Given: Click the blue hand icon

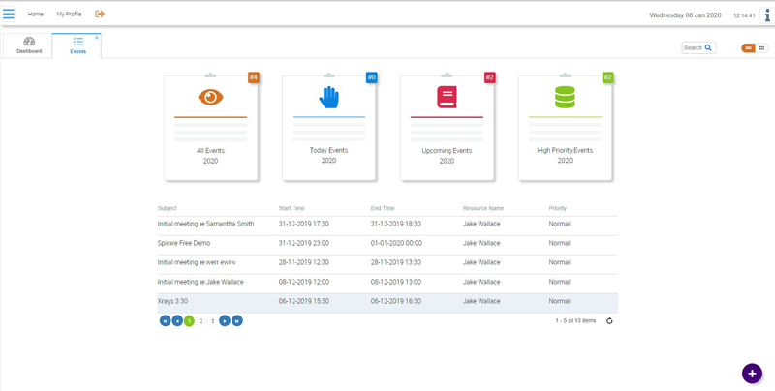Looking at the screenshot, I should coord(328,97).
